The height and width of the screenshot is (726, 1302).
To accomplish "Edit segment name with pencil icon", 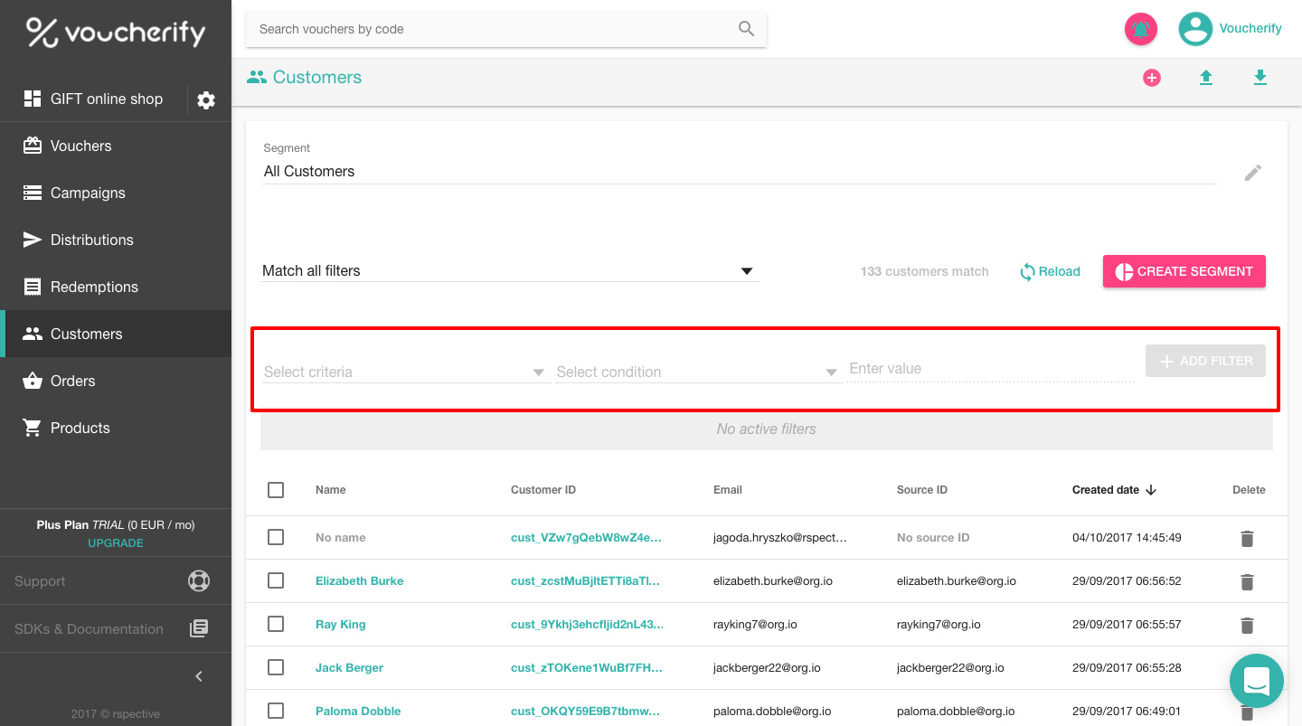I will pos(1252,173).
